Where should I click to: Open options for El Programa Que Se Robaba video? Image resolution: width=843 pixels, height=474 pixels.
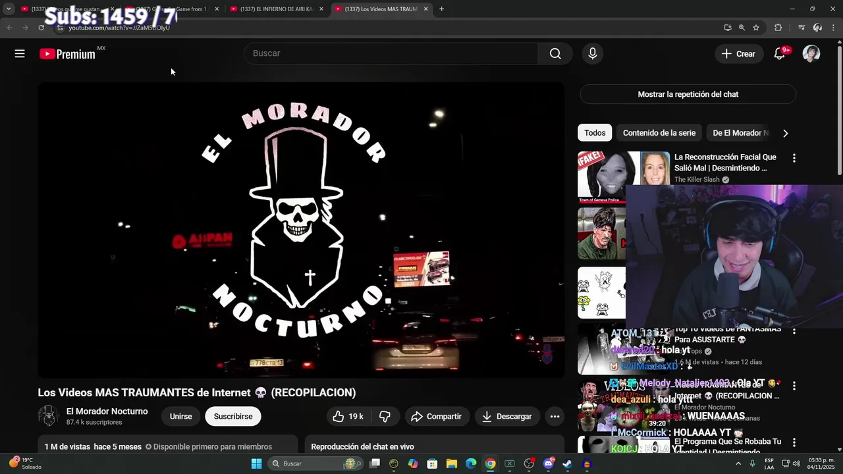[x=794, y=442]
